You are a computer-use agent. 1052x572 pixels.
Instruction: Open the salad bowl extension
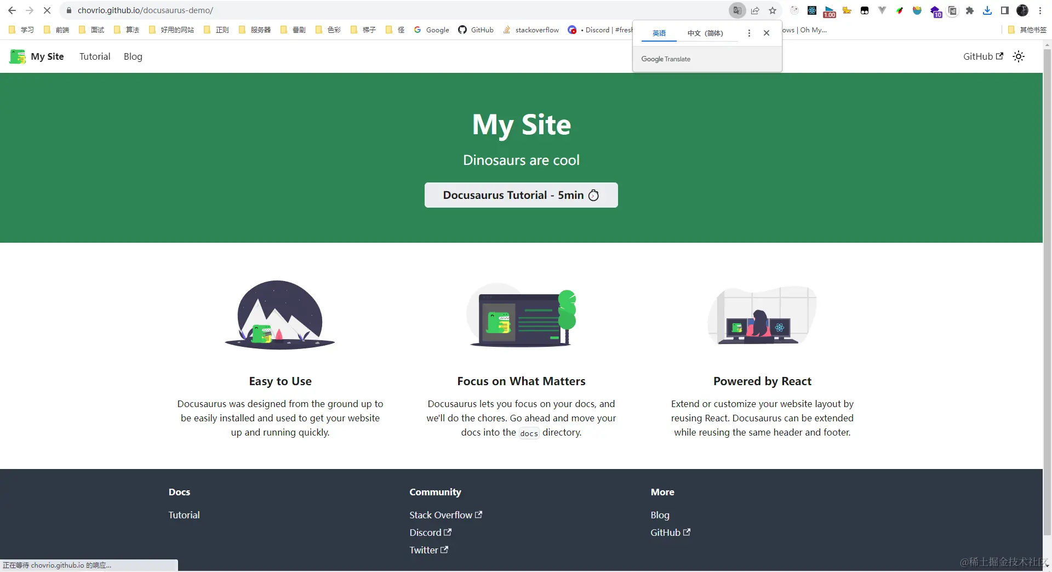pyautogui.click(x=917, y=10)
